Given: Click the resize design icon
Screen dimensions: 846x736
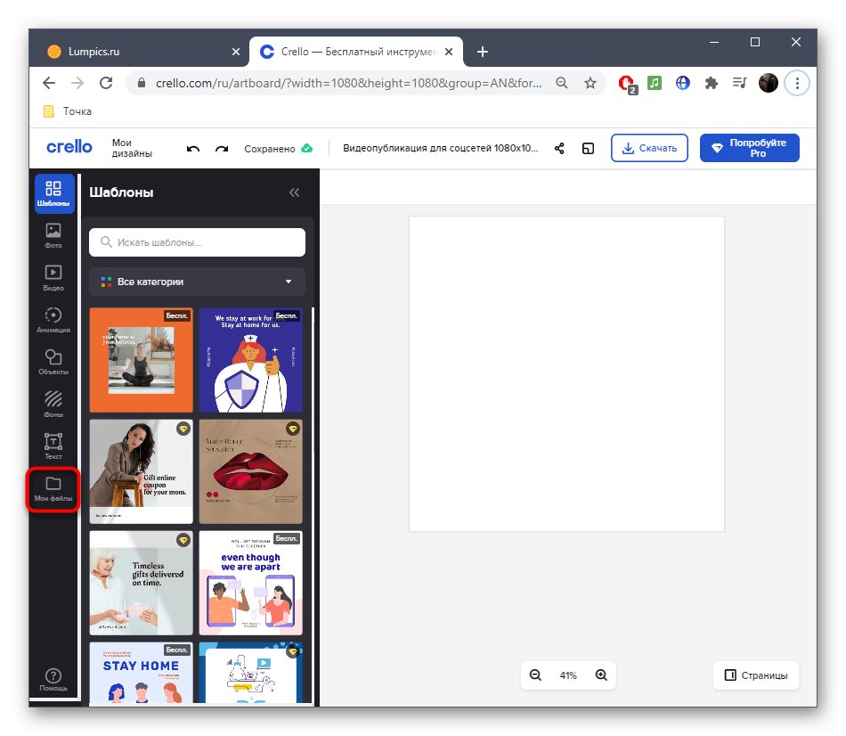Looking at the screenshot, I should point(588,148).
